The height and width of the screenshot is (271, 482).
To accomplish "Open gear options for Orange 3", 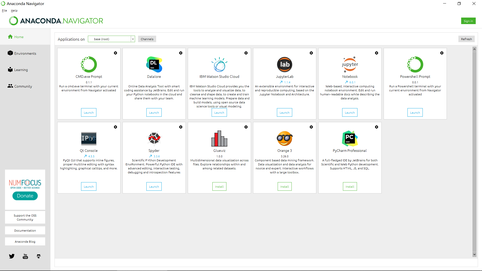I will coord(311,127).
